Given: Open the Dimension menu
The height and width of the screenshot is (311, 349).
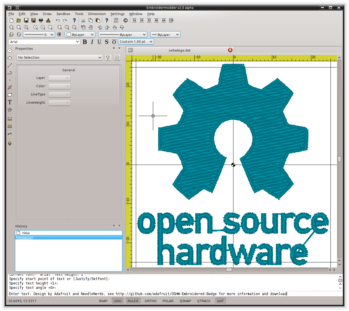Looking at the screenshot, I should [x=97, y=14].
